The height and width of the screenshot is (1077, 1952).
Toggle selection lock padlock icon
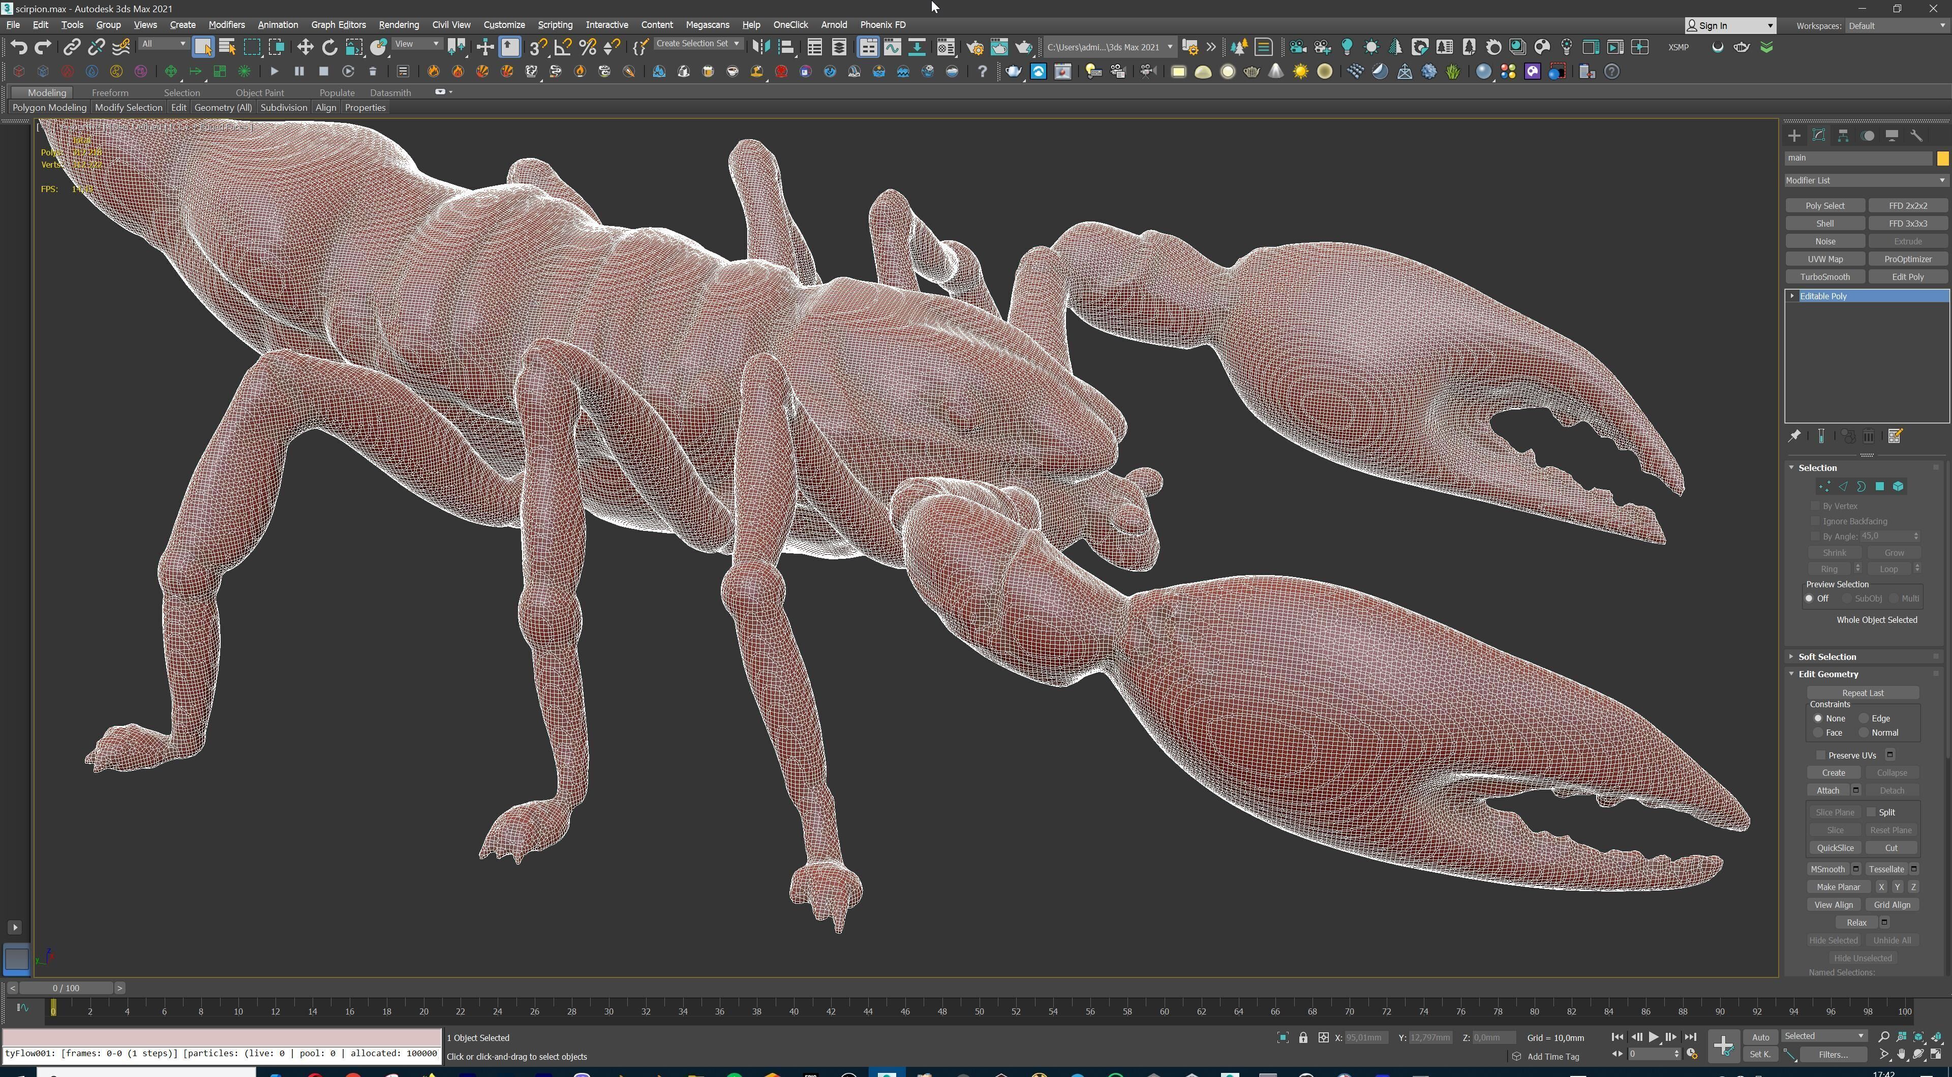1303,1037
